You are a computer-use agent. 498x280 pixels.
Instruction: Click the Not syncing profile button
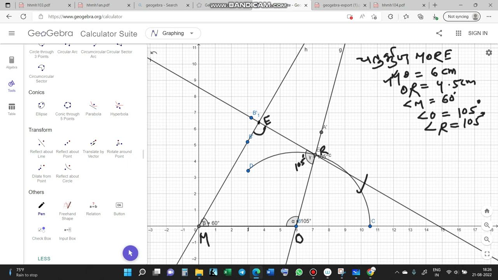point(462,17)
